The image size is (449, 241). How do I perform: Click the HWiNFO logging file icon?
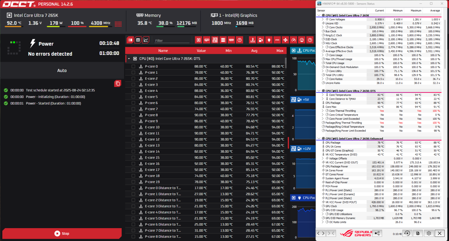pos(418,233)
